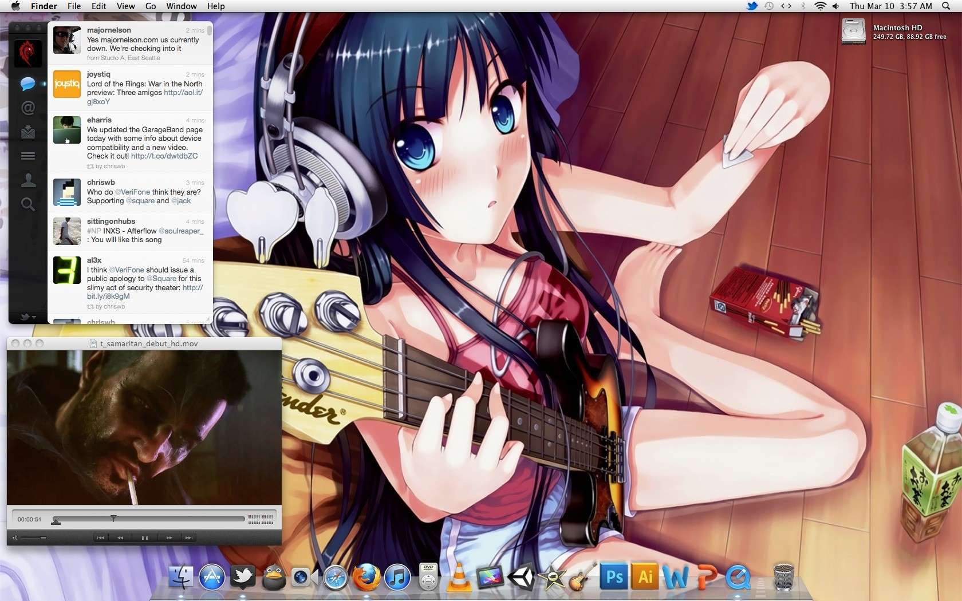Image resolution: width=962 pixels, height=601 pixels.
Task: Click the volume menu bar icon
Action: tap(836, 6)
